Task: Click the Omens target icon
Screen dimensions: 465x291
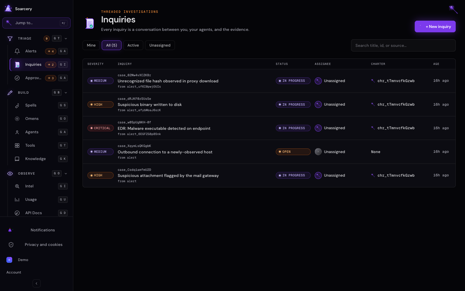Action: point(17,119)
